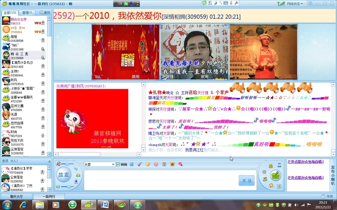
Task: Open the second 点歌台 announcement link
Action: [306, 178]
